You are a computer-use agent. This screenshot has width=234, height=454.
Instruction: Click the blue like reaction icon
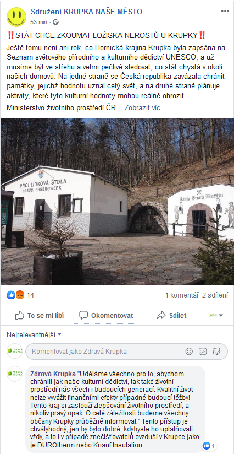(11, 295)
